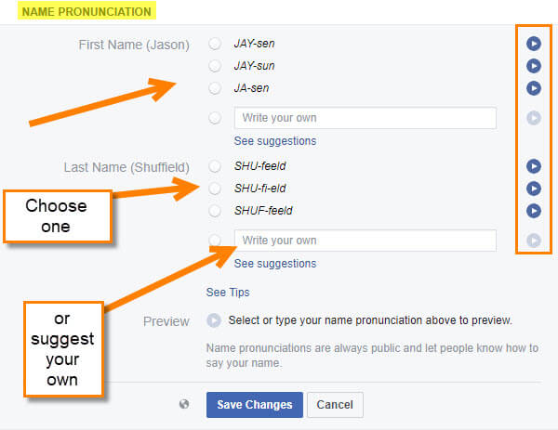Select the SHUF-feeld radio button

pos(215,211)
